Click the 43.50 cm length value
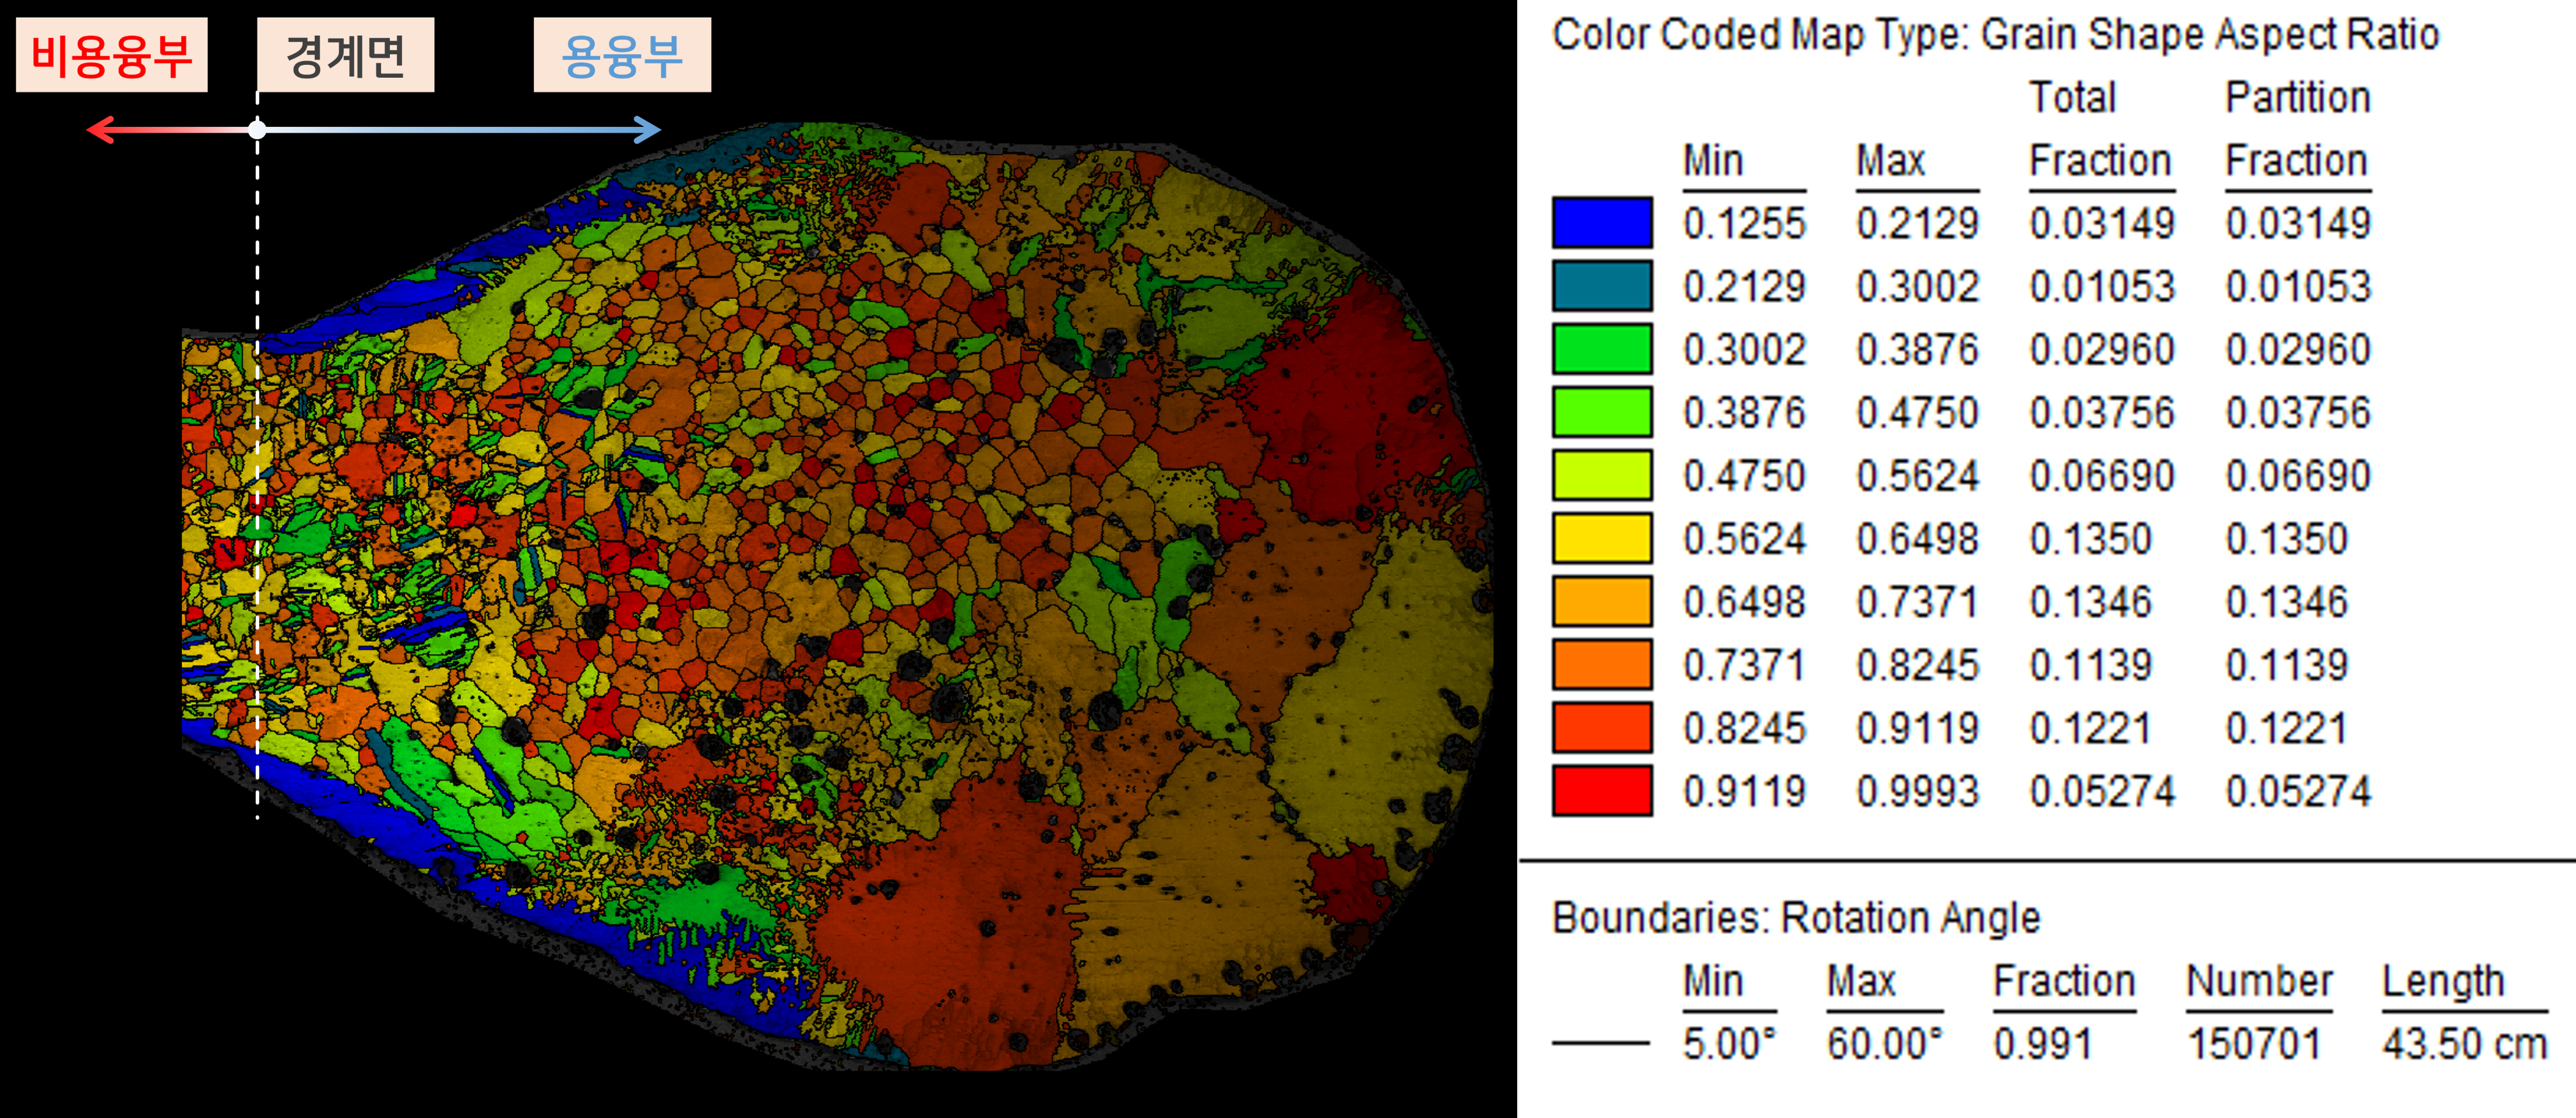This screenshot has width=2576, height=1118. point(2464,1044)
